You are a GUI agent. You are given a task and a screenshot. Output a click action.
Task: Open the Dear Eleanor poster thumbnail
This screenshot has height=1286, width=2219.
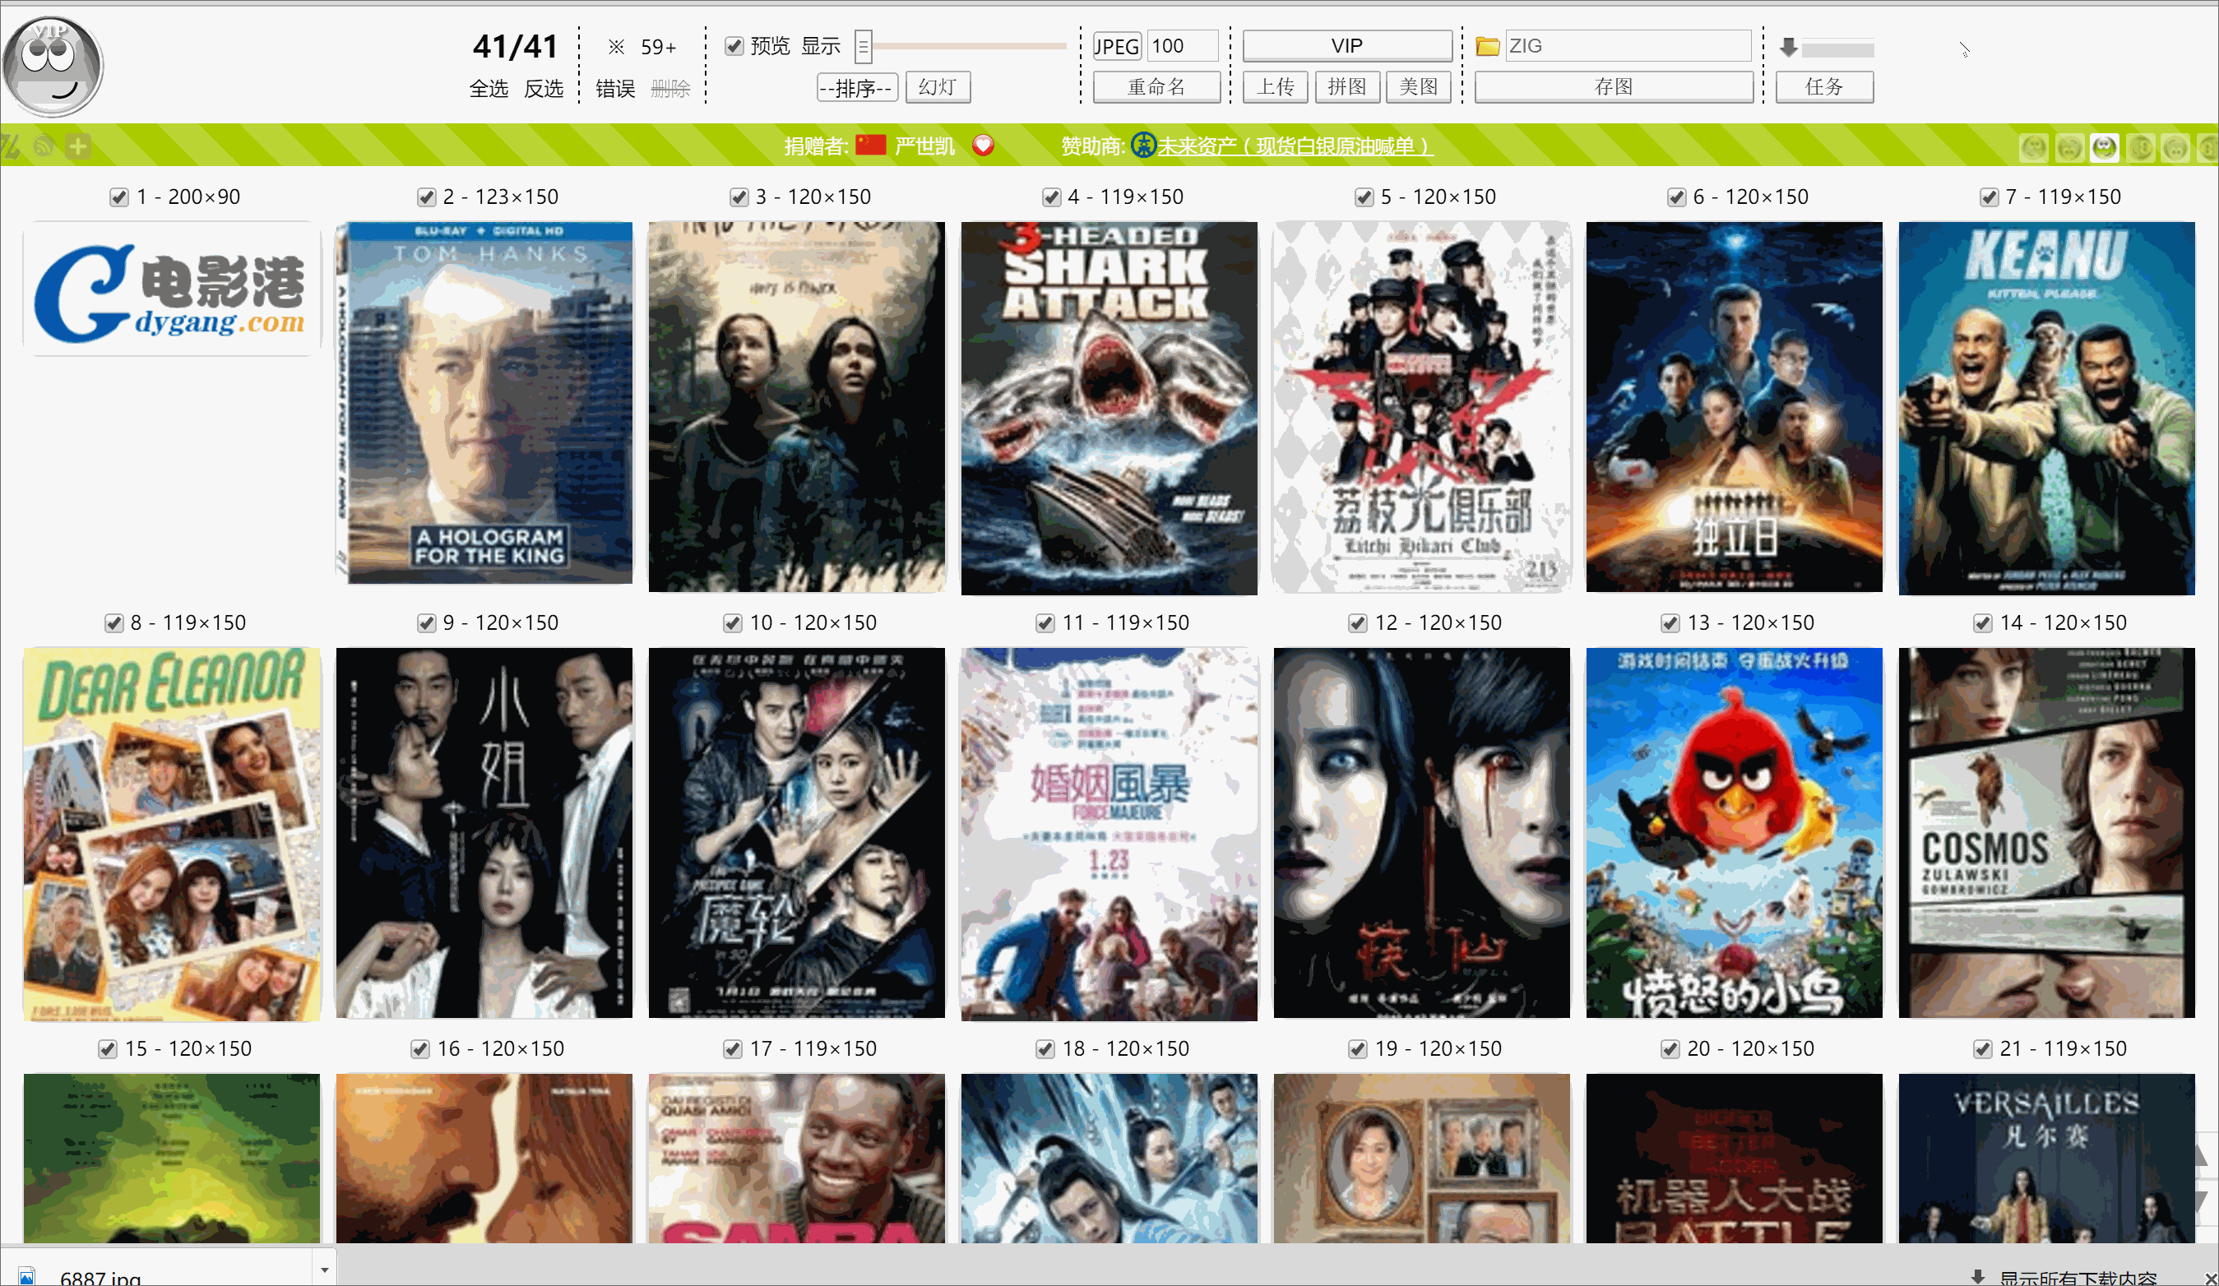point(172,834)
